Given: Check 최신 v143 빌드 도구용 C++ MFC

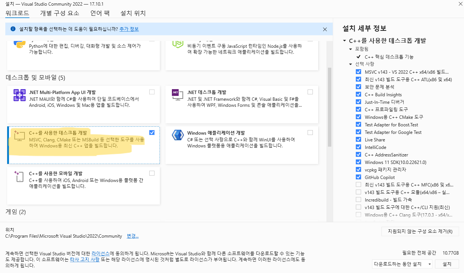Looking at the screenshot, I should tap(358, 185).
